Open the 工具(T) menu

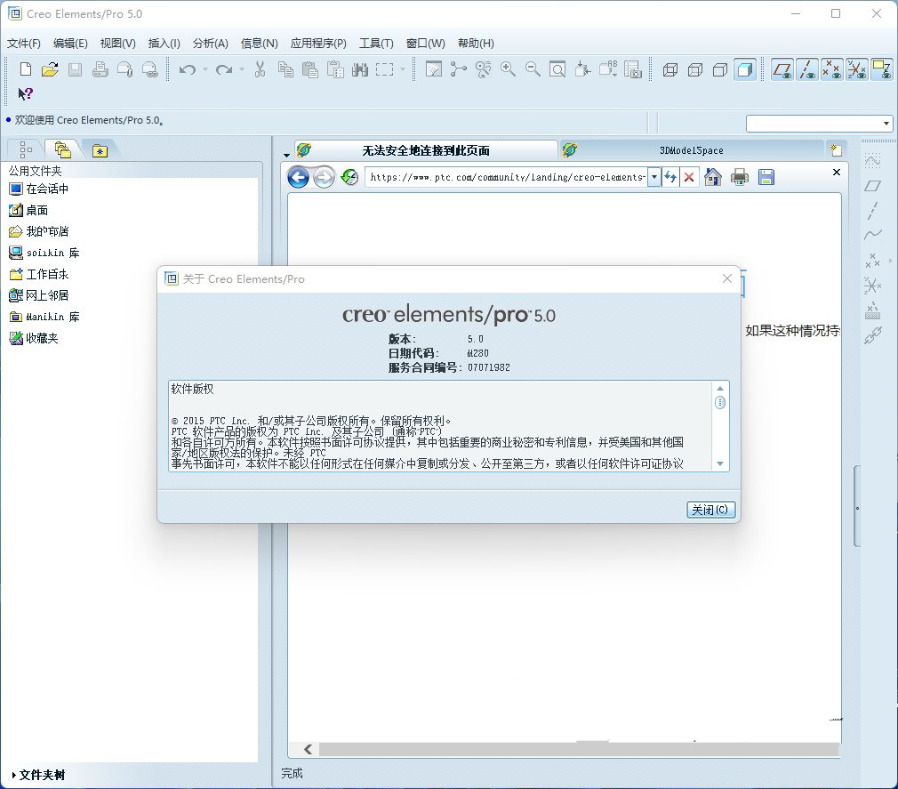pos(376,44)
